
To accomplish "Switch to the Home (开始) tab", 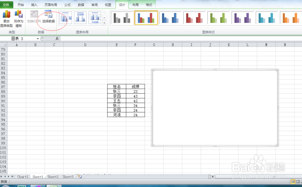I will 21,5.
